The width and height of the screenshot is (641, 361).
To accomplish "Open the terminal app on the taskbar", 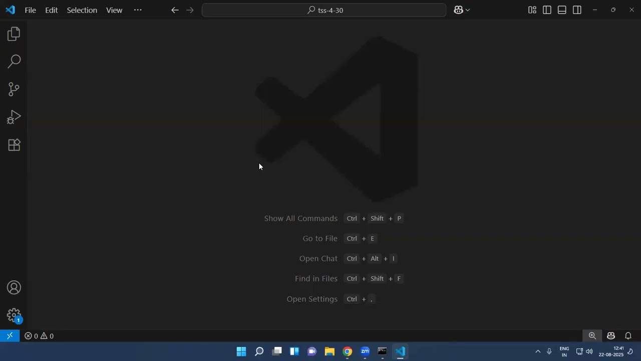I will [383, 351].
